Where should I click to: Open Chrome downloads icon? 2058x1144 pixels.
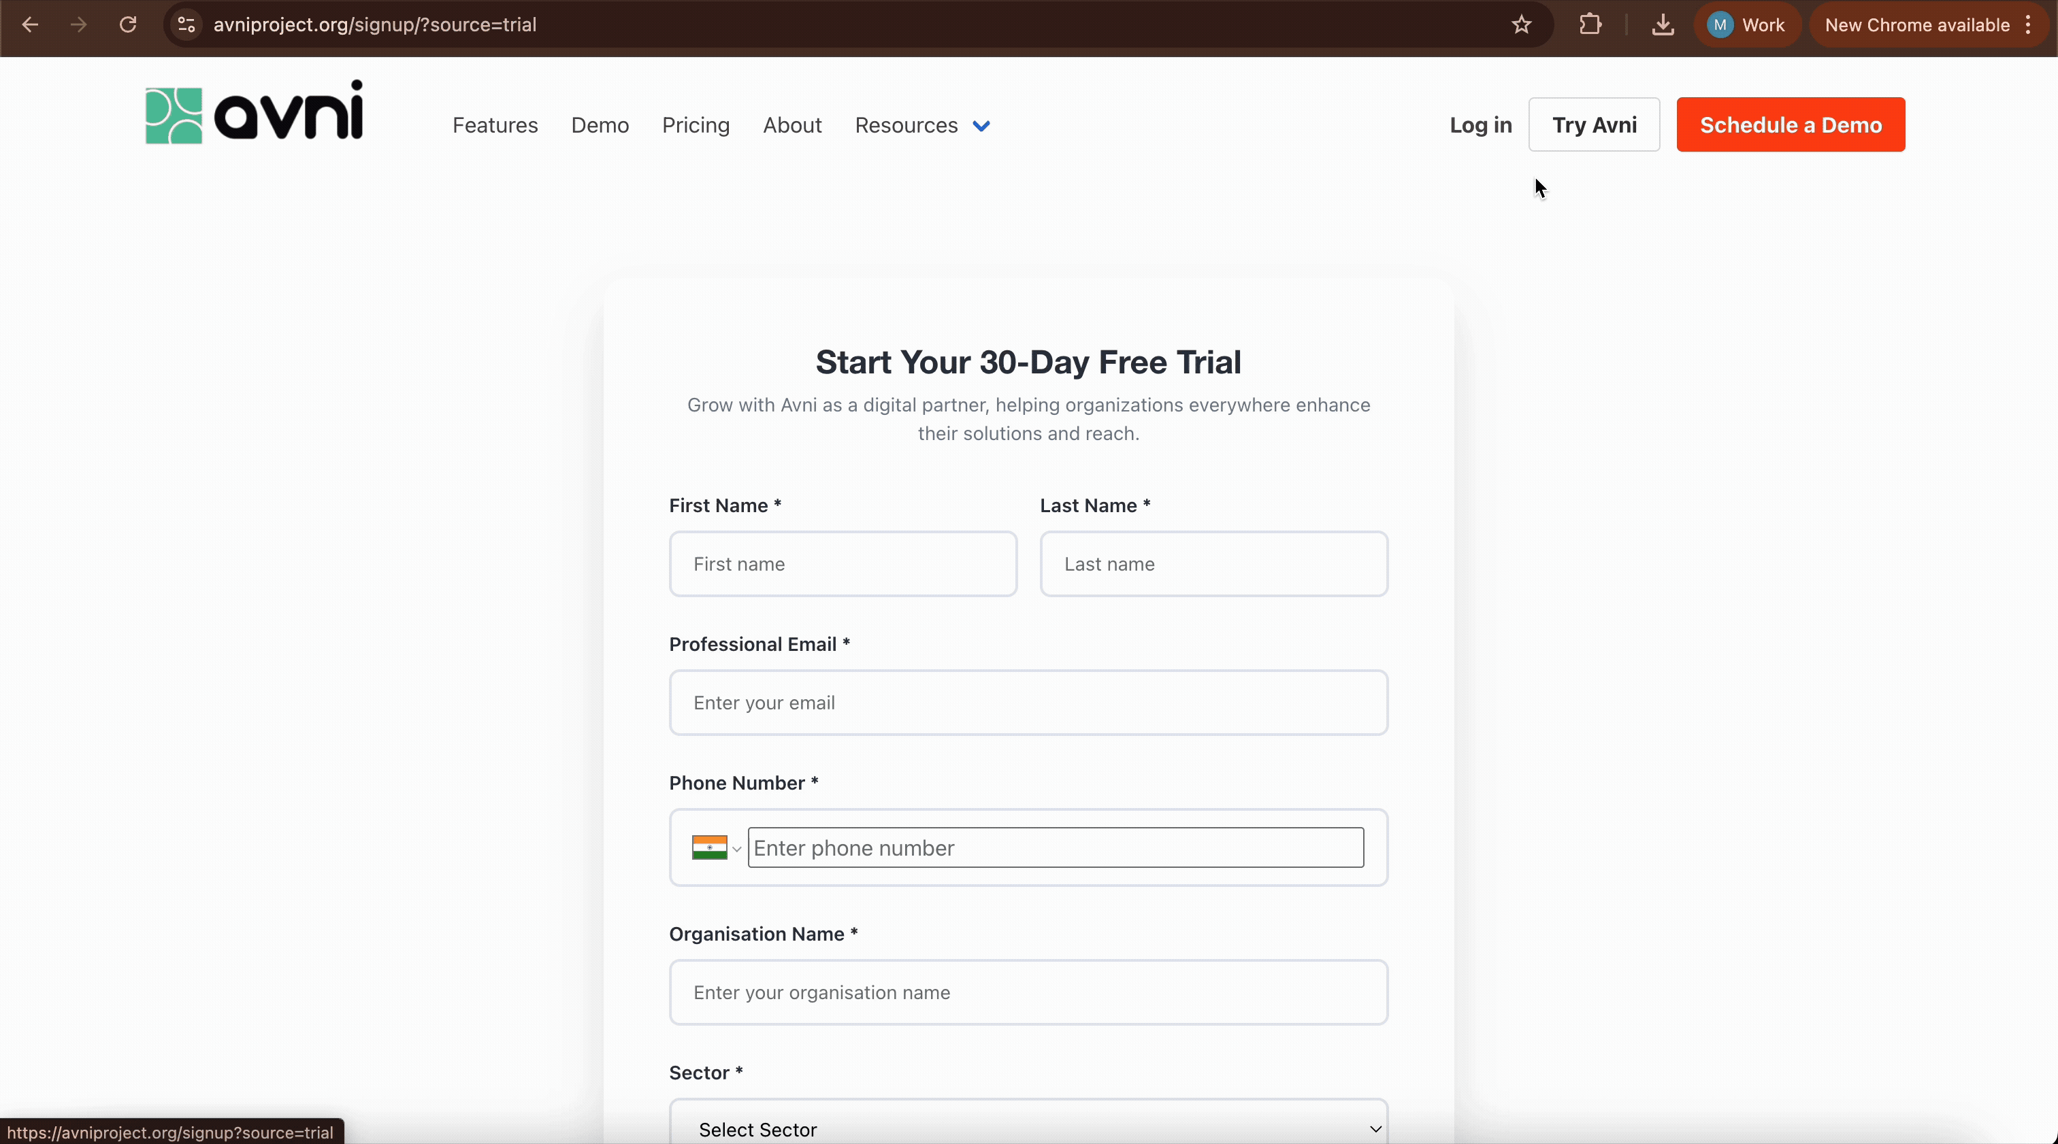pyautogui.click(x=1663, y=24)
